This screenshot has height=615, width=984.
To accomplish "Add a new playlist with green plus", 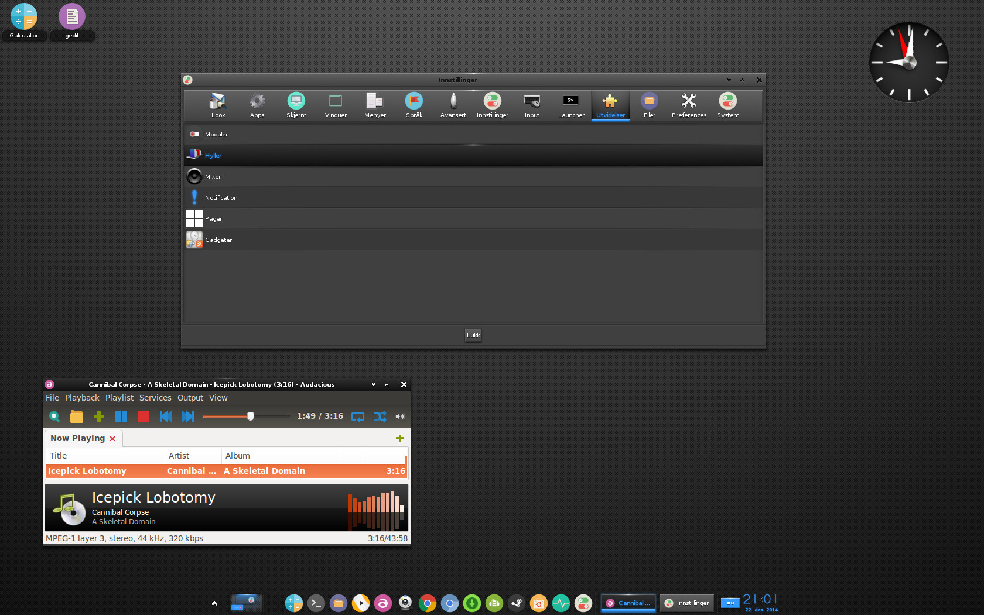I will (x=400, y=438).
